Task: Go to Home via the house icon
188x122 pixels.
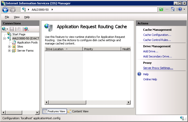Action: point(173,9)
